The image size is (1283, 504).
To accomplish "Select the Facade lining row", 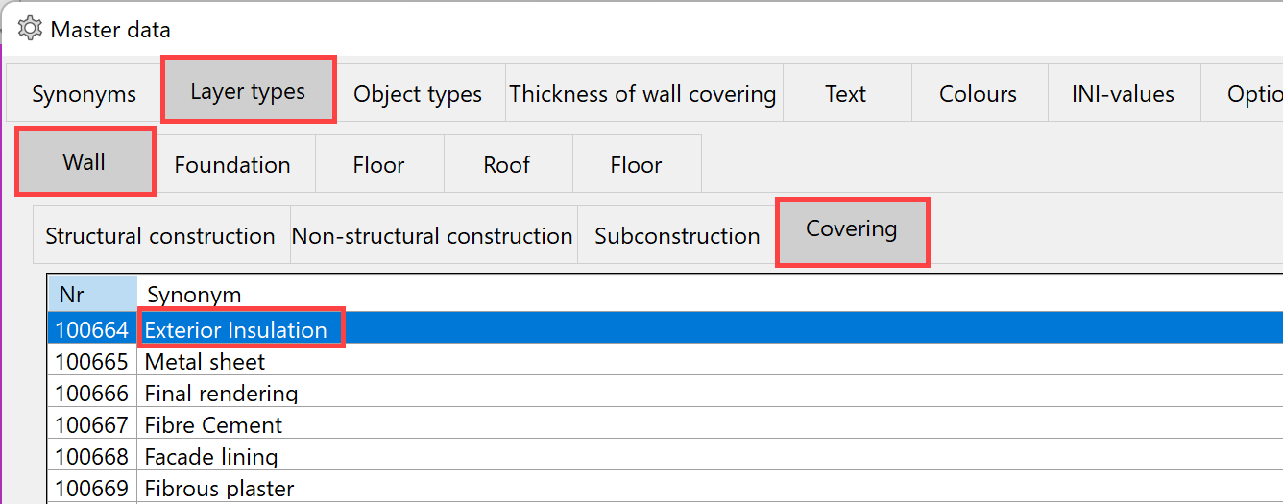I will (666, 456).
